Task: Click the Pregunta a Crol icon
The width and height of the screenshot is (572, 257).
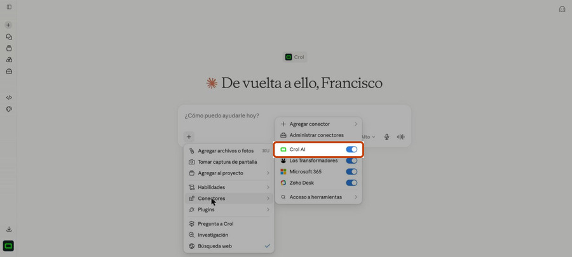Action: [x=191, y=224]
